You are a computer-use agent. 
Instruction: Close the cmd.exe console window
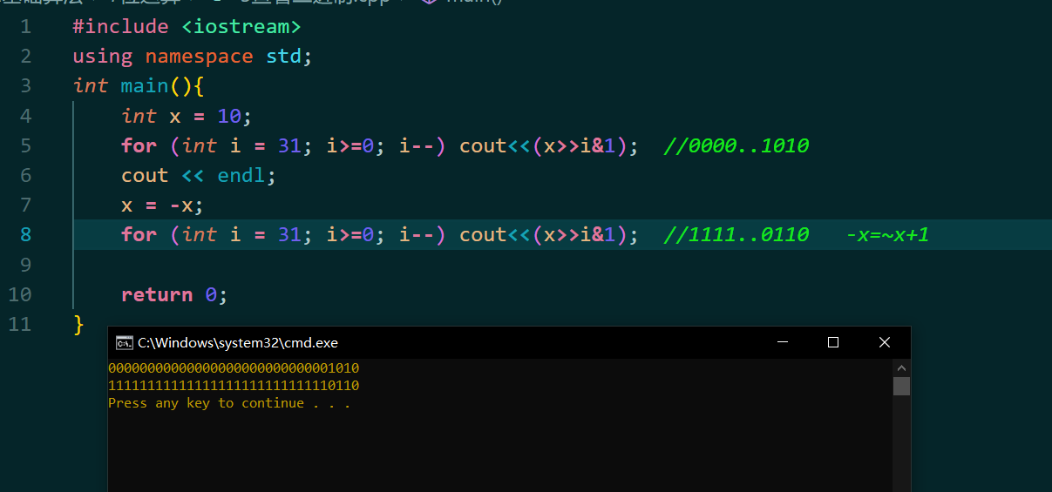click(x=885, y=343)
